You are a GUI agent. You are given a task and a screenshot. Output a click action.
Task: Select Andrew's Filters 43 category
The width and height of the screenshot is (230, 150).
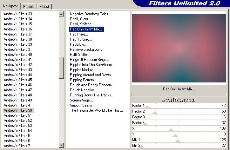pos(18,70)
